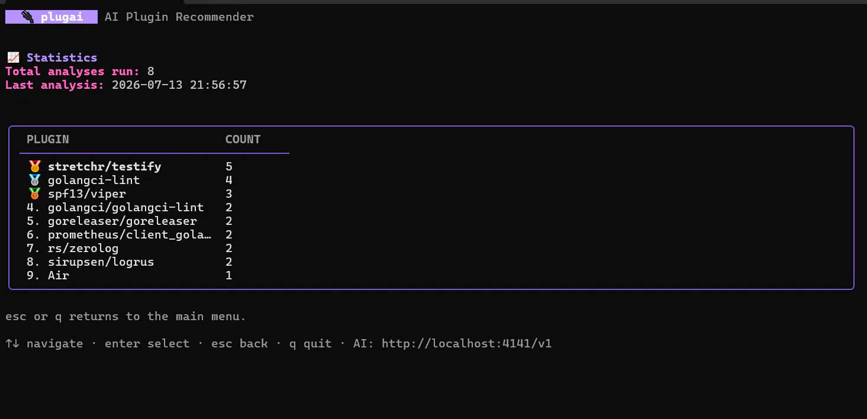Select row 4 golangci/golangci-lint
The height and width of the screenshot is (419, 867).
(x=115, y=207)
